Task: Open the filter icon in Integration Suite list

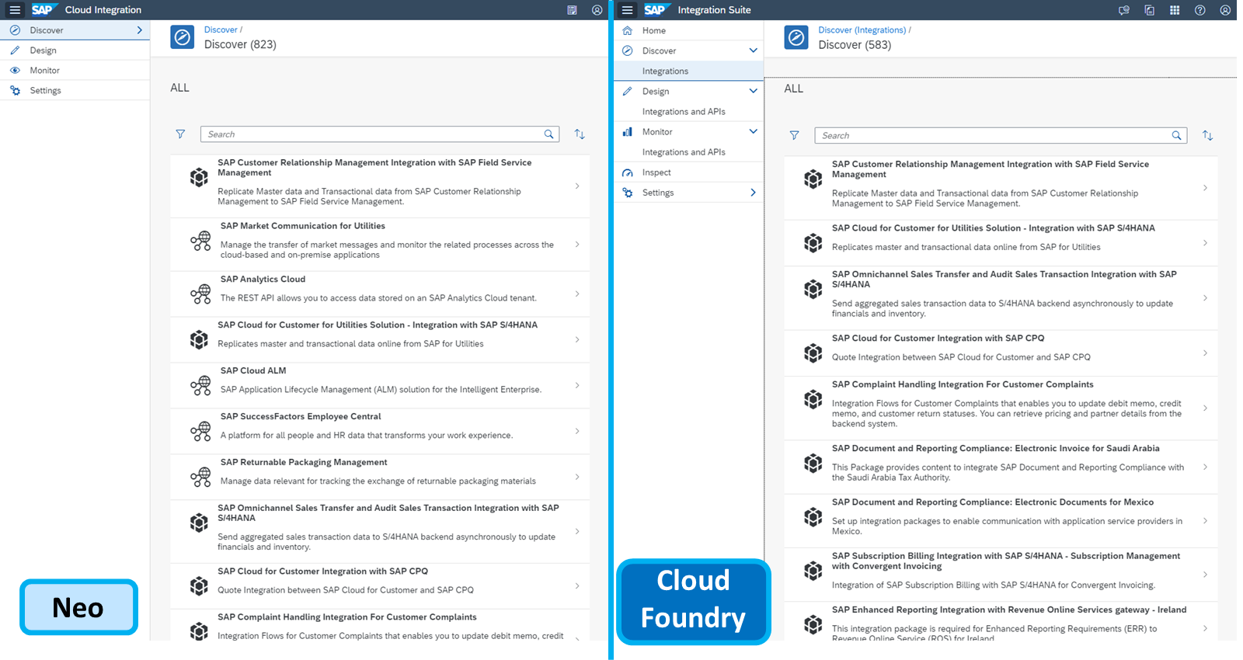Action: pyautogui.click(x=794, y=136)
